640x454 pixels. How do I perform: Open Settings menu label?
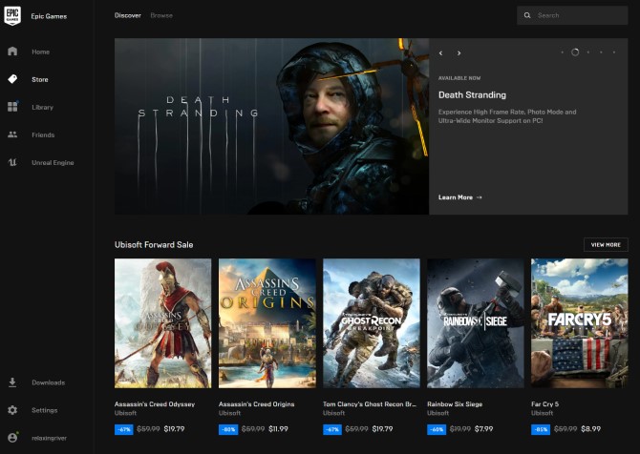coord(45,410)
